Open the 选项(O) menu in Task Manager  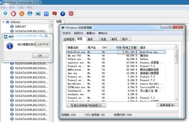[x=78, y=33]
